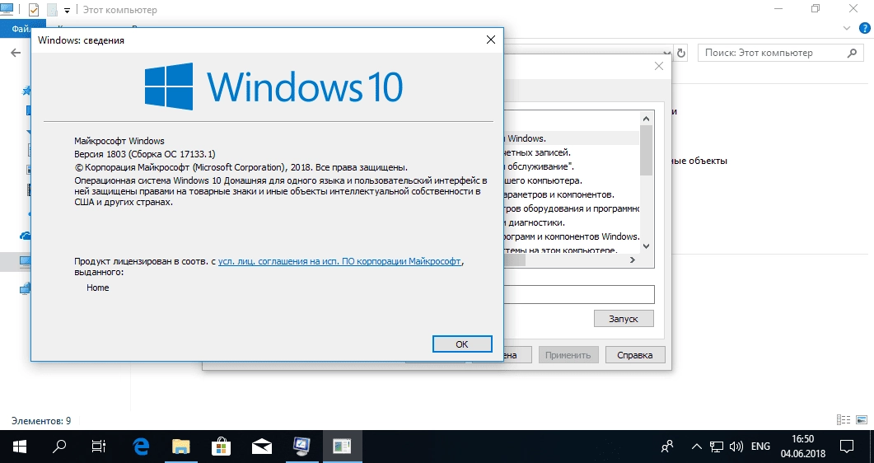The image size is (874, 463).
Task: Click the ENG language indicator
Action: tap(760, 447)
